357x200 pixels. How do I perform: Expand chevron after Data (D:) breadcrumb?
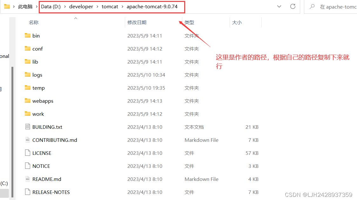(65, 7)
